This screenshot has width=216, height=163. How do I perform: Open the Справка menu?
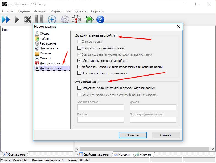pos(97,11)
